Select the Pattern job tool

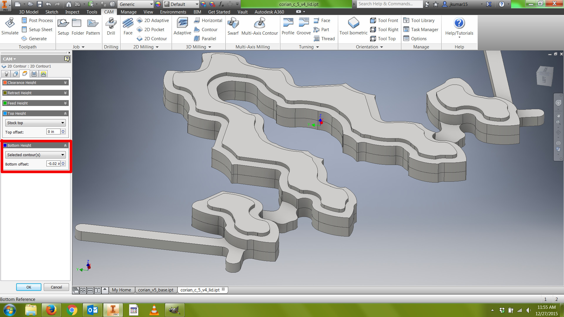tap(93, 26)
